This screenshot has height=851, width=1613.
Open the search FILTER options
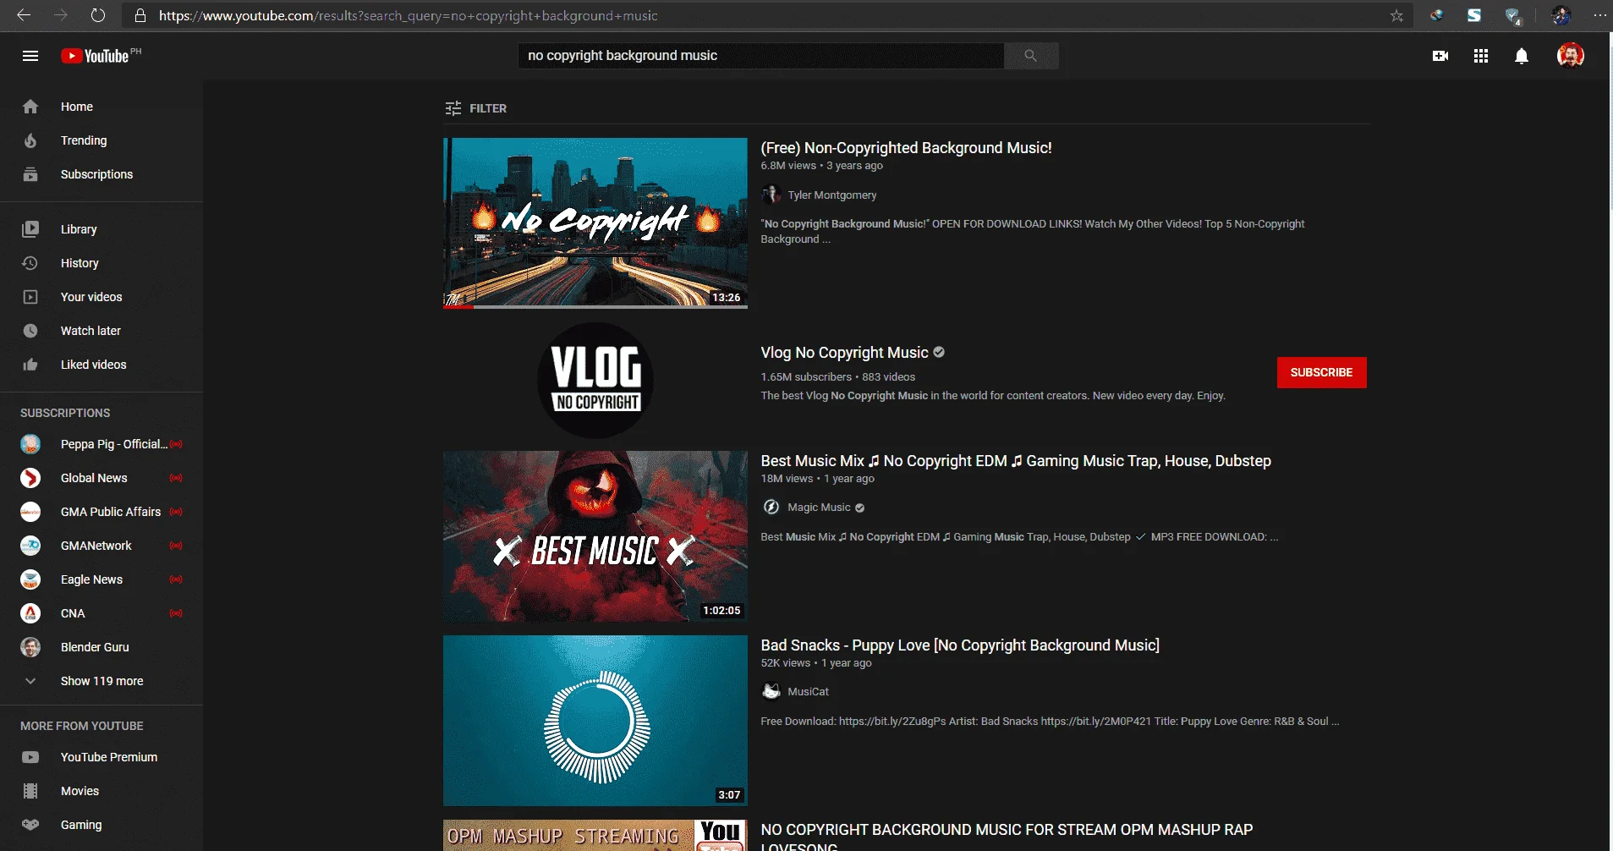click(476, 108)
